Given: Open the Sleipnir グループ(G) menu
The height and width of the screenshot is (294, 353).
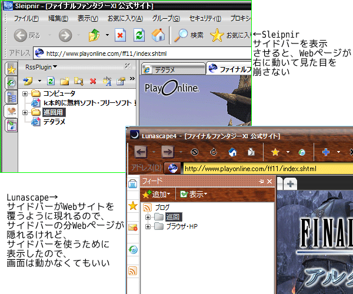Looking at the screenshot, I should [x=166, y=18].
